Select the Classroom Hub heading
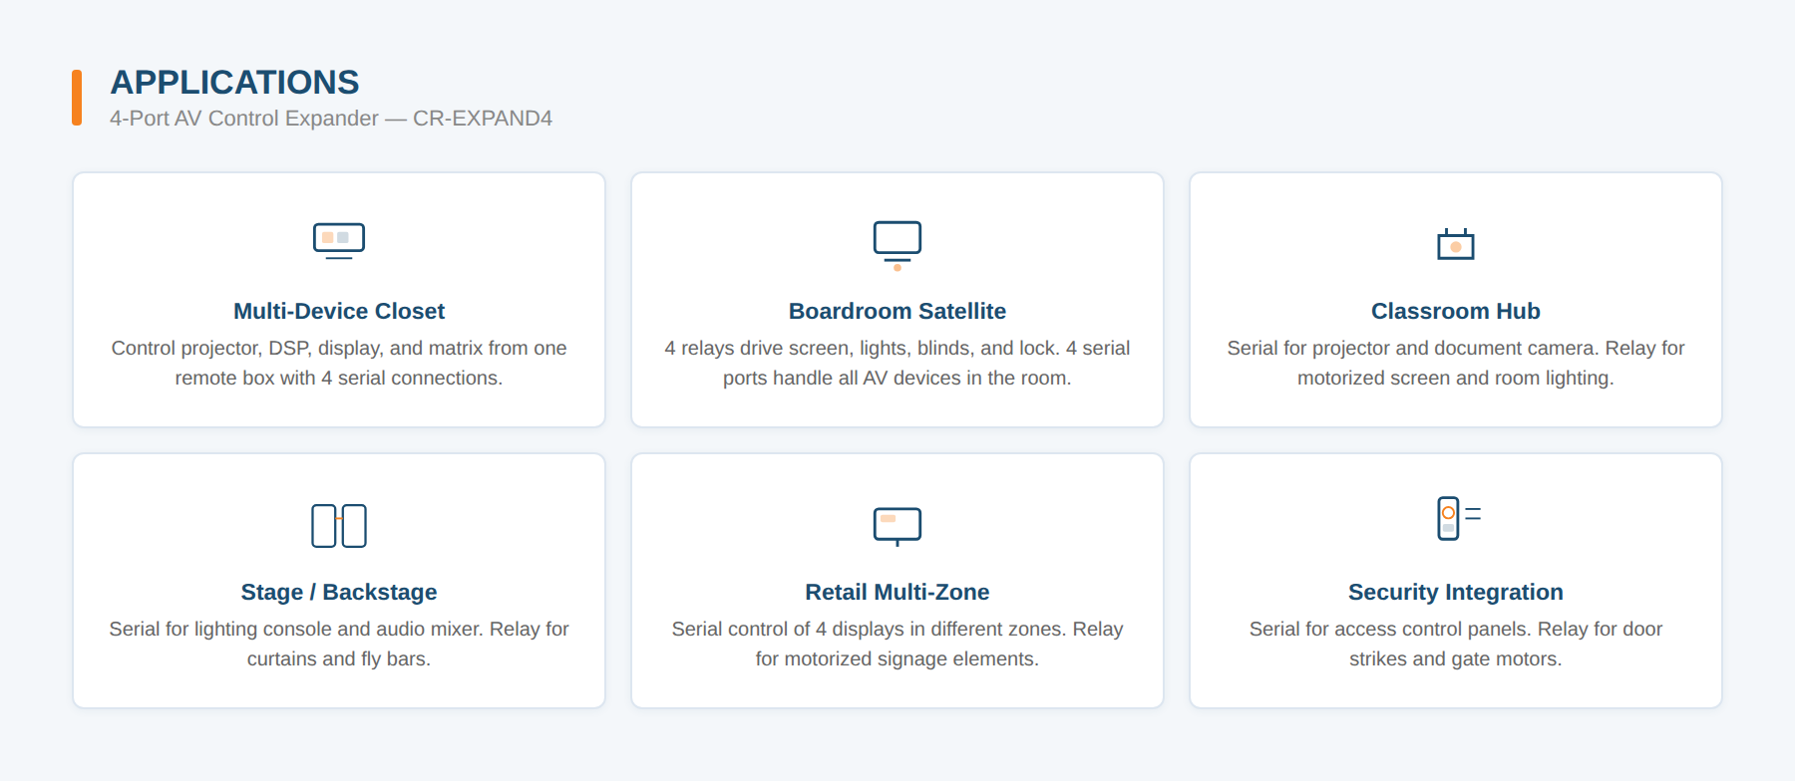 pos(1456,311)
